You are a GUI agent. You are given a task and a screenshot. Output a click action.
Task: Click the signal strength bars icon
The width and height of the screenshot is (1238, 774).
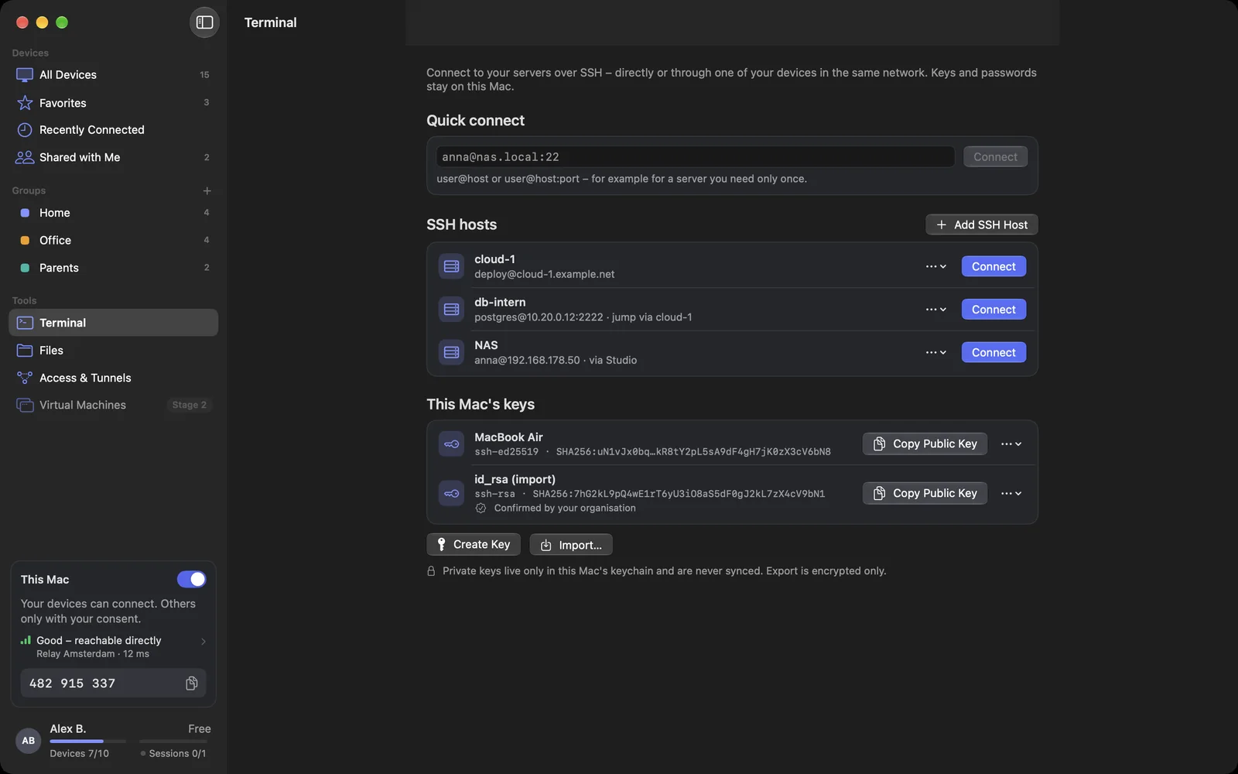pos(26,640)
